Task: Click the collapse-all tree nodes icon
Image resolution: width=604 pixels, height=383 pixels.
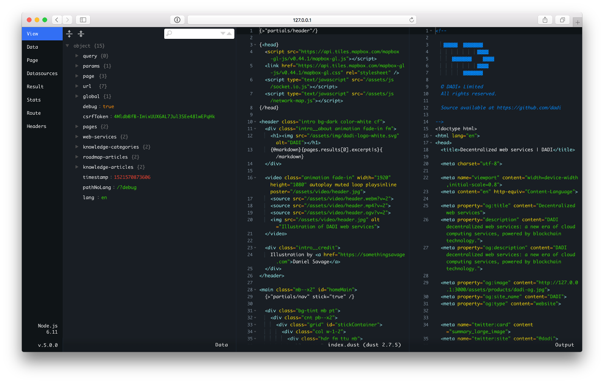Action: click(81, 34)
